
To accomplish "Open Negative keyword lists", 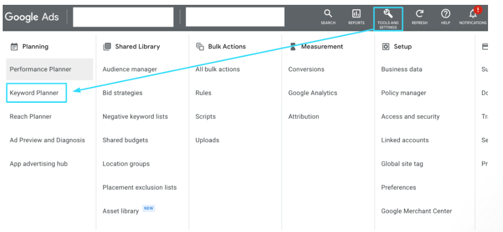I will click(135, 117).
